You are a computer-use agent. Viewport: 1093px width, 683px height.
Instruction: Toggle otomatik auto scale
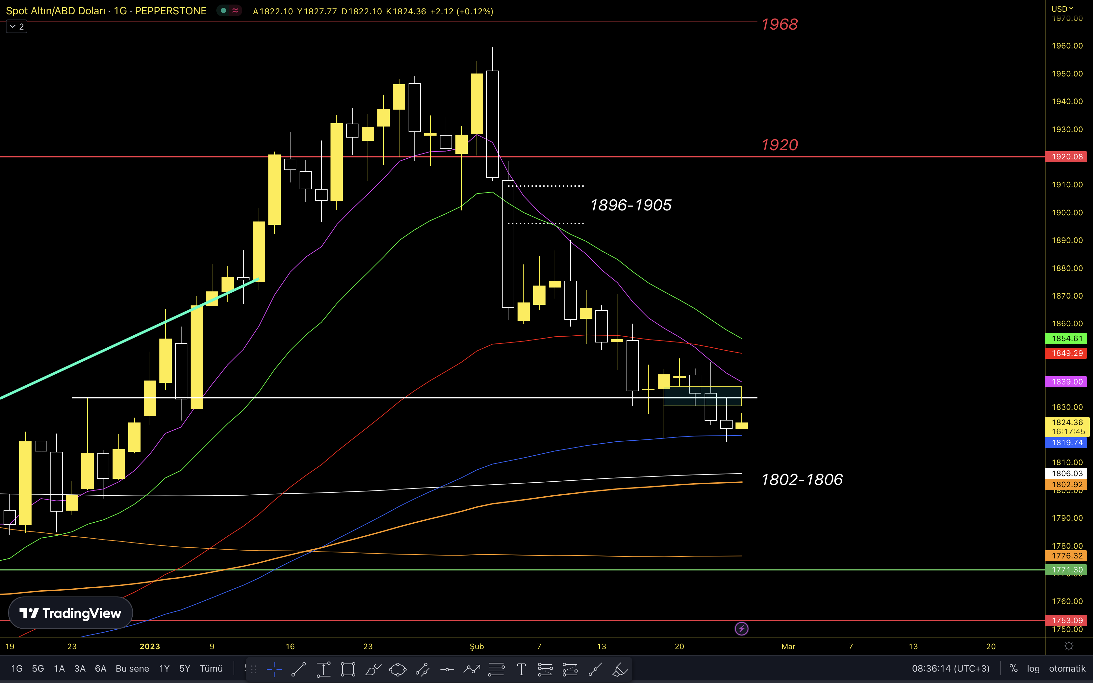[x=1067, y=669]
